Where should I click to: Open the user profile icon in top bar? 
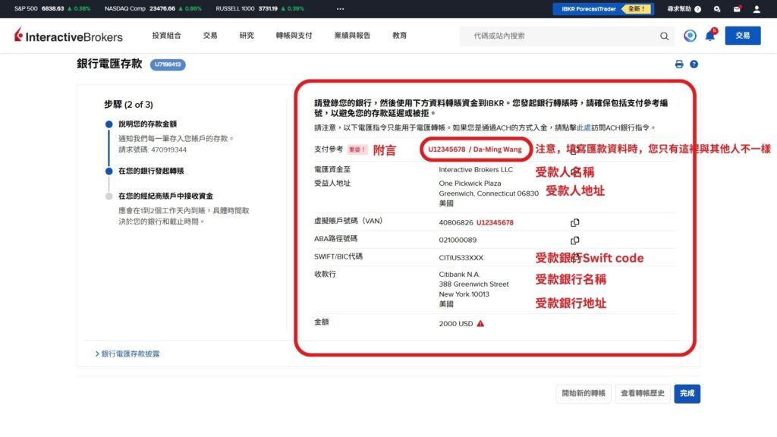click(757, 9)
